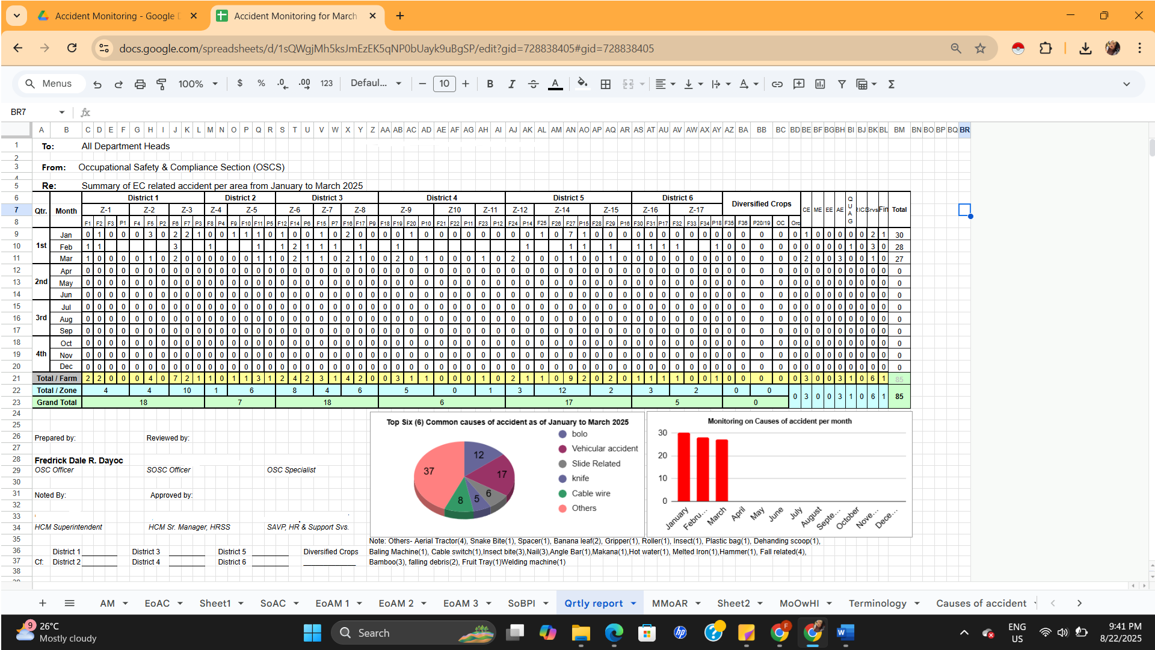This screenshot has width=1155, height=650.
Task: Click the Insert chart icon
Action: click(820, 84)
